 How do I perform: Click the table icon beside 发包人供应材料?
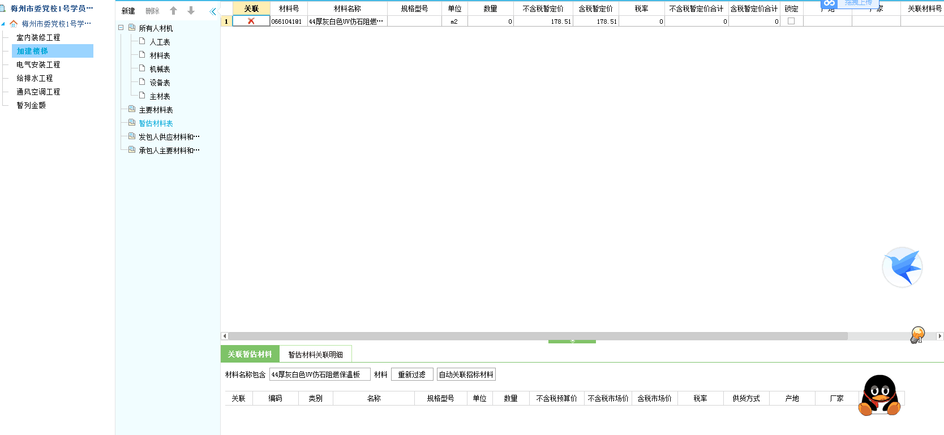pos(132,136)
